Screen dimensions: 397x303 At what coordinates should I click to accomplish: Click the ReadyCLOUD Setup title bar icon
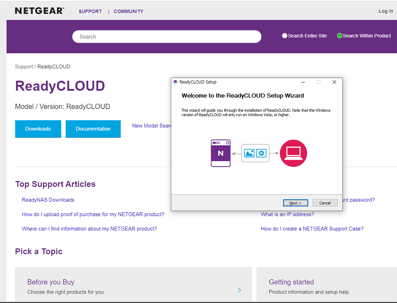point(175,82)
